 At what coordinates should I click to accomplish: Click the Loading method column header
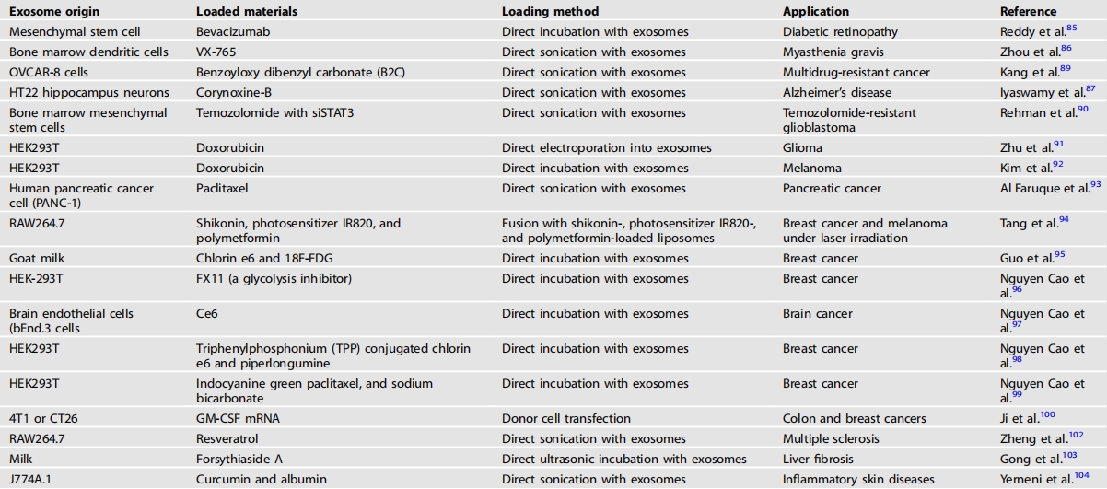(x=550, y=12)
